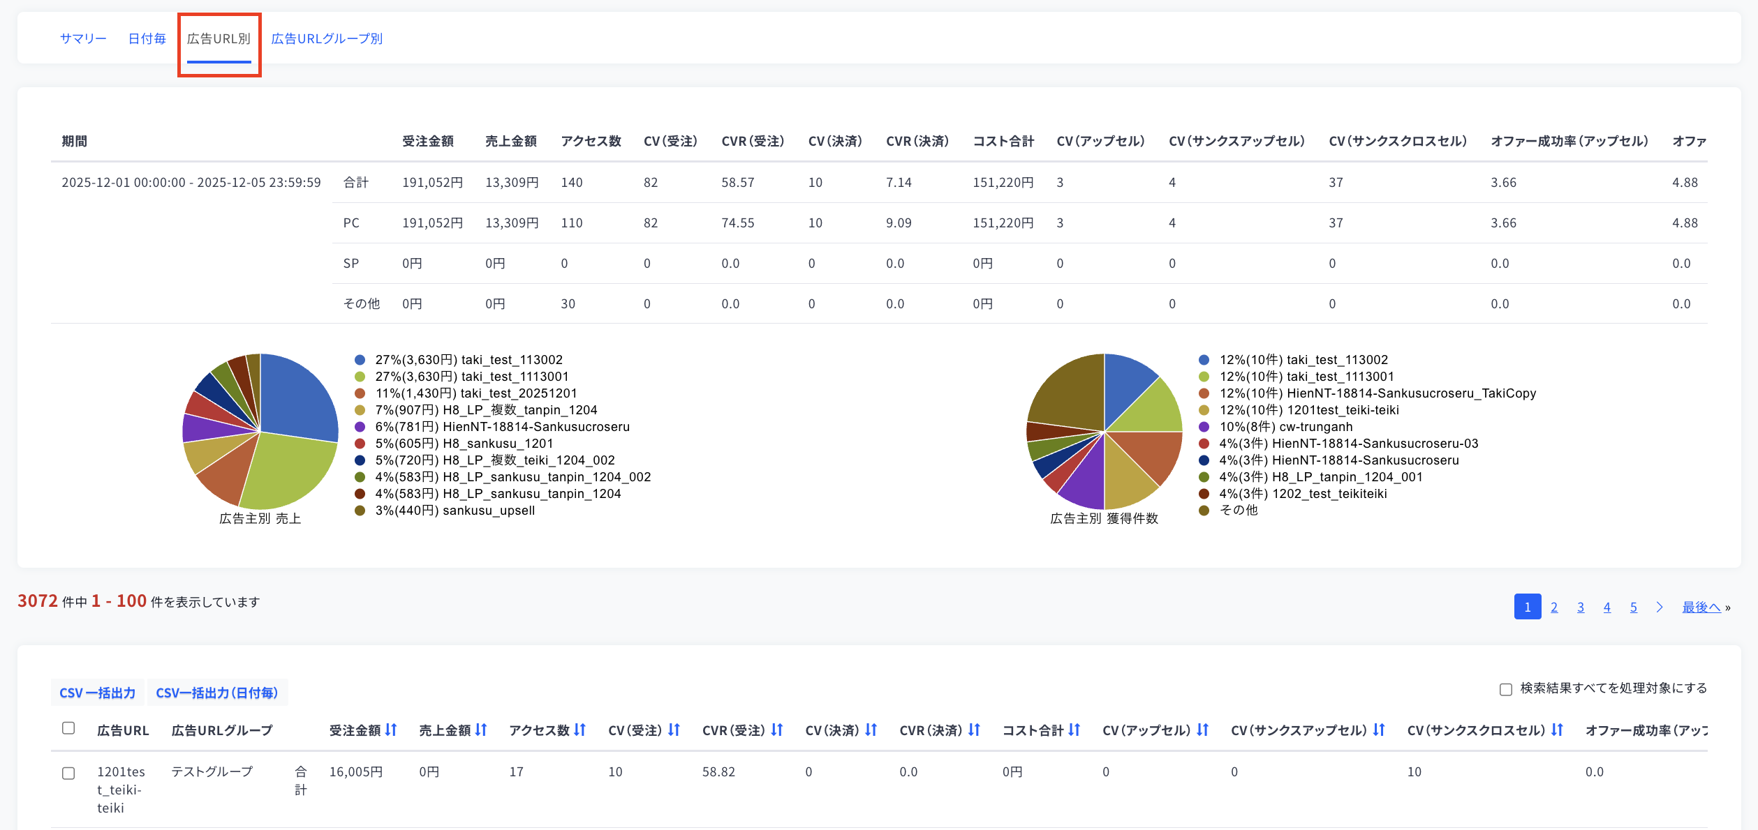
Task: Click blue taki_test_113002 legend swatch in sales chart
Action: click(x=360, y=360)
